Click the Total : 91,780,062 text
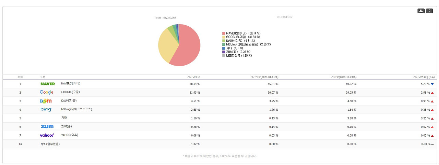439x165 pixels. point(165,17)
